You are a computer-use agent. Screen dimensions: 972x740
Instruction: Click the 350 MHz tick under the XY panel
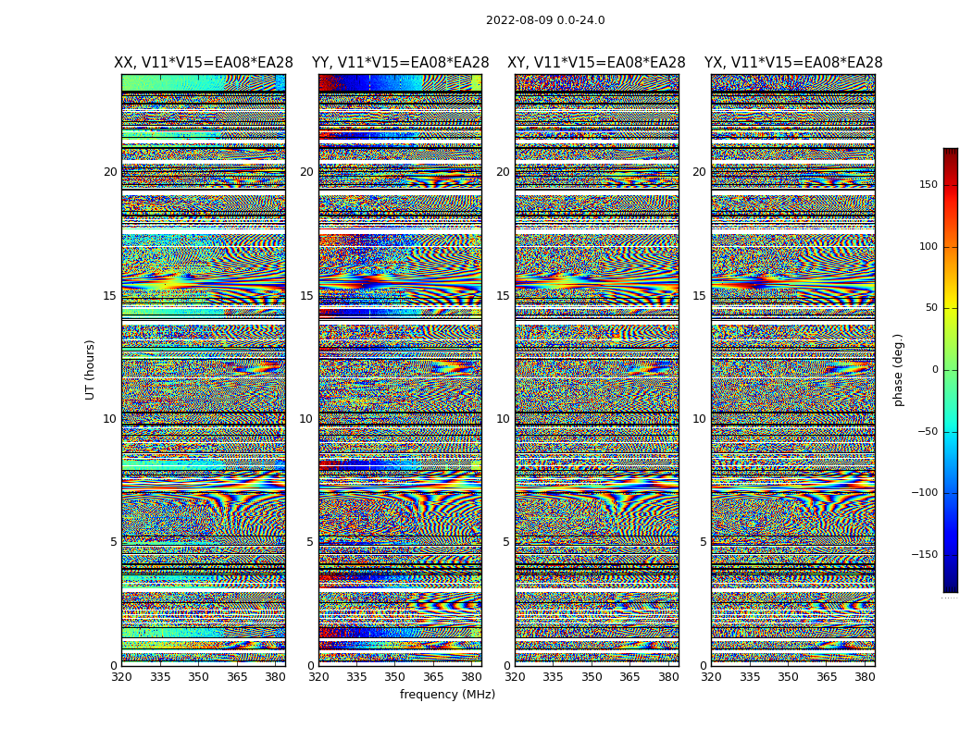pos(592,677)
